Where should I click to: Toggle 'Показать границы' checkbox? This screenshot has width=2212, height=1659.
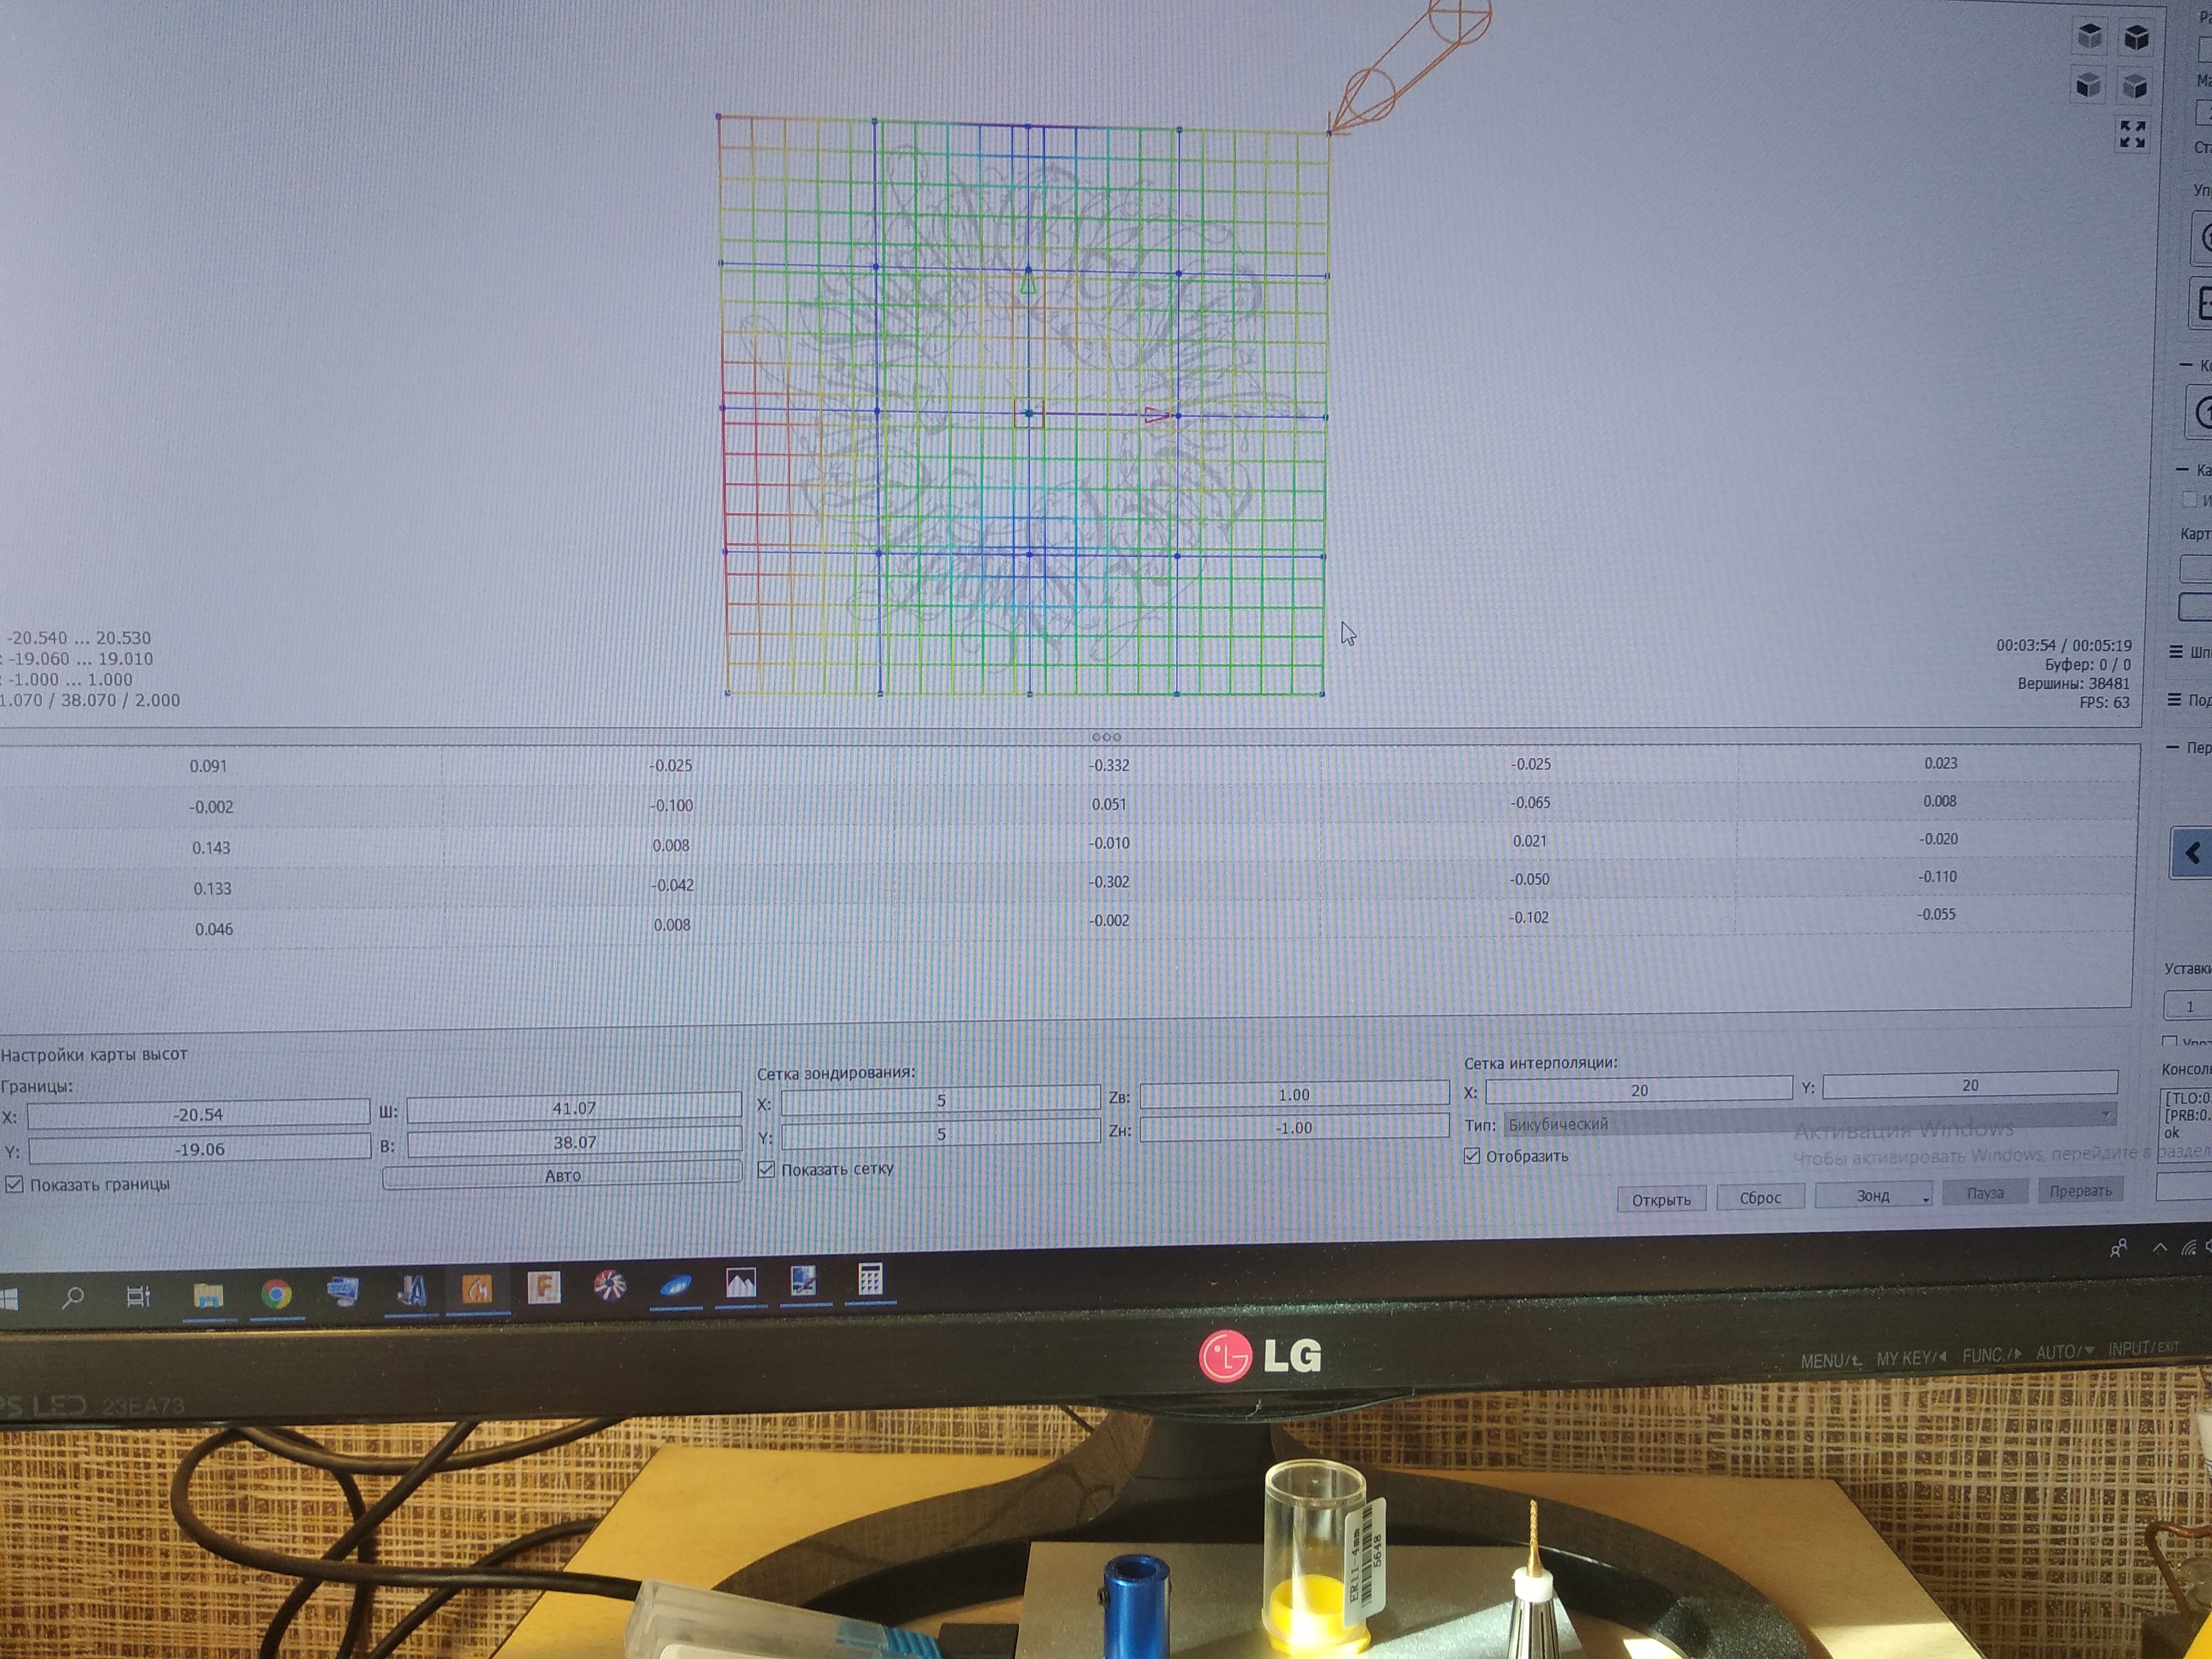pos(15,1185)
